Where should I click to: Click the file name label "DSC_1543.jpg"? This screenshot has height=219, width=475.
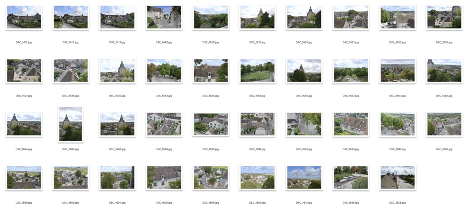click(164, 96)
